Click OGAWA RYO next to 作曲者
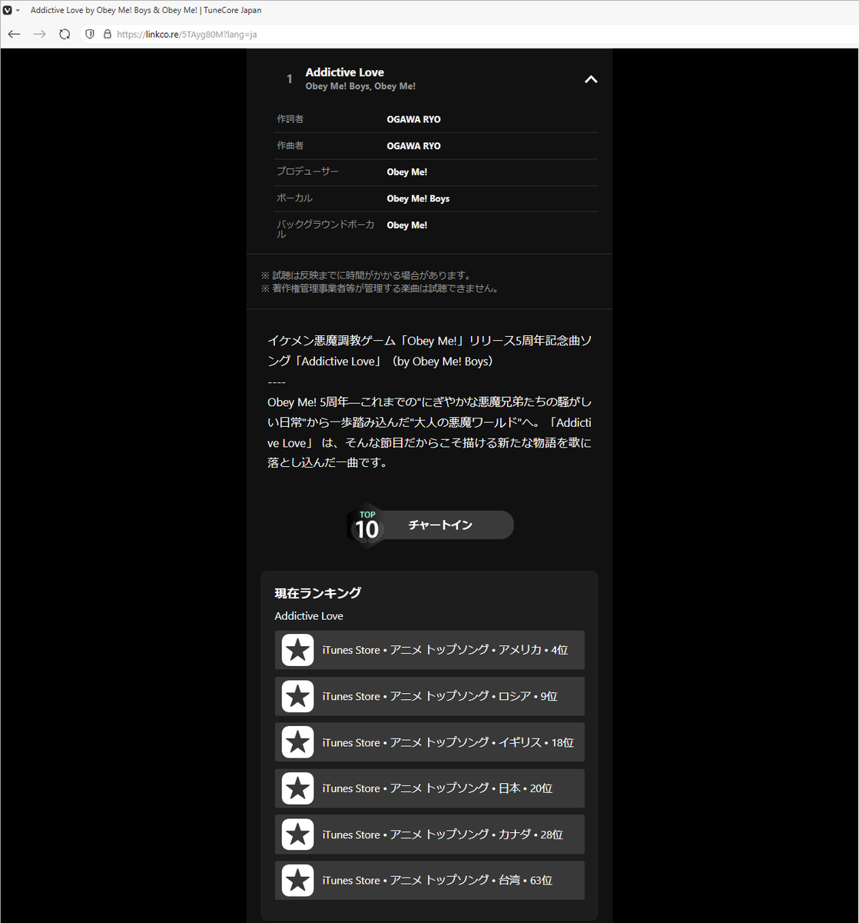 click(x=413, y=145)
